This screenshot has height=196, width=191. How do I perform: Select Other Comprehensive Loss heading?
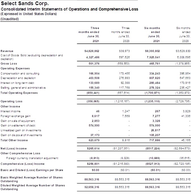click(x=20, y=153)
